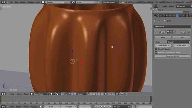The height and width of the screenshot is (108, 192).
Task: Switch to the Object properties tab
Action: (x=170, y=16)
